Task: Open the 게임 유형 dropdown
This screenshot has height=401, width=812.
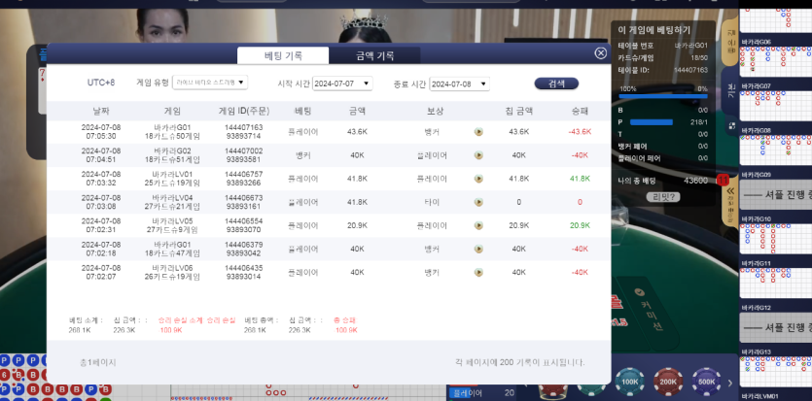Action: click(x=210, y=83)
